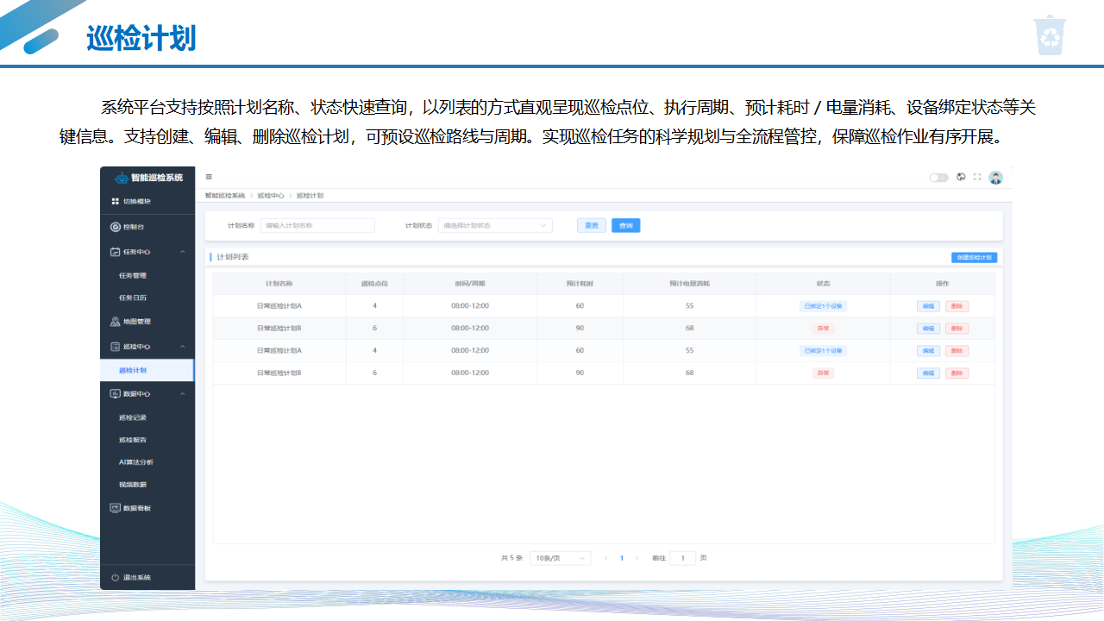Viewport: 1104px width, 621px height.
Task: Click the 查询 button
Action: click(626, 225)
